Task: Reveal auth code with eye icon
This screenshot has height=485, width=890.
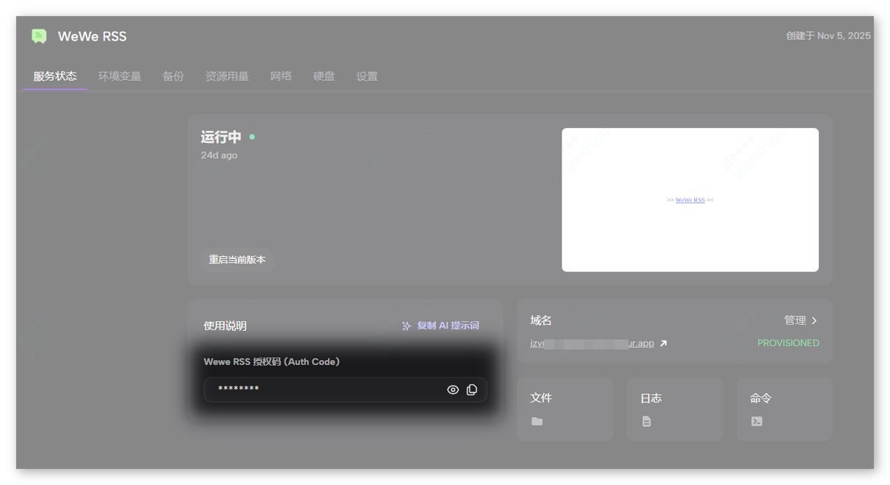Action: [453, 389]
